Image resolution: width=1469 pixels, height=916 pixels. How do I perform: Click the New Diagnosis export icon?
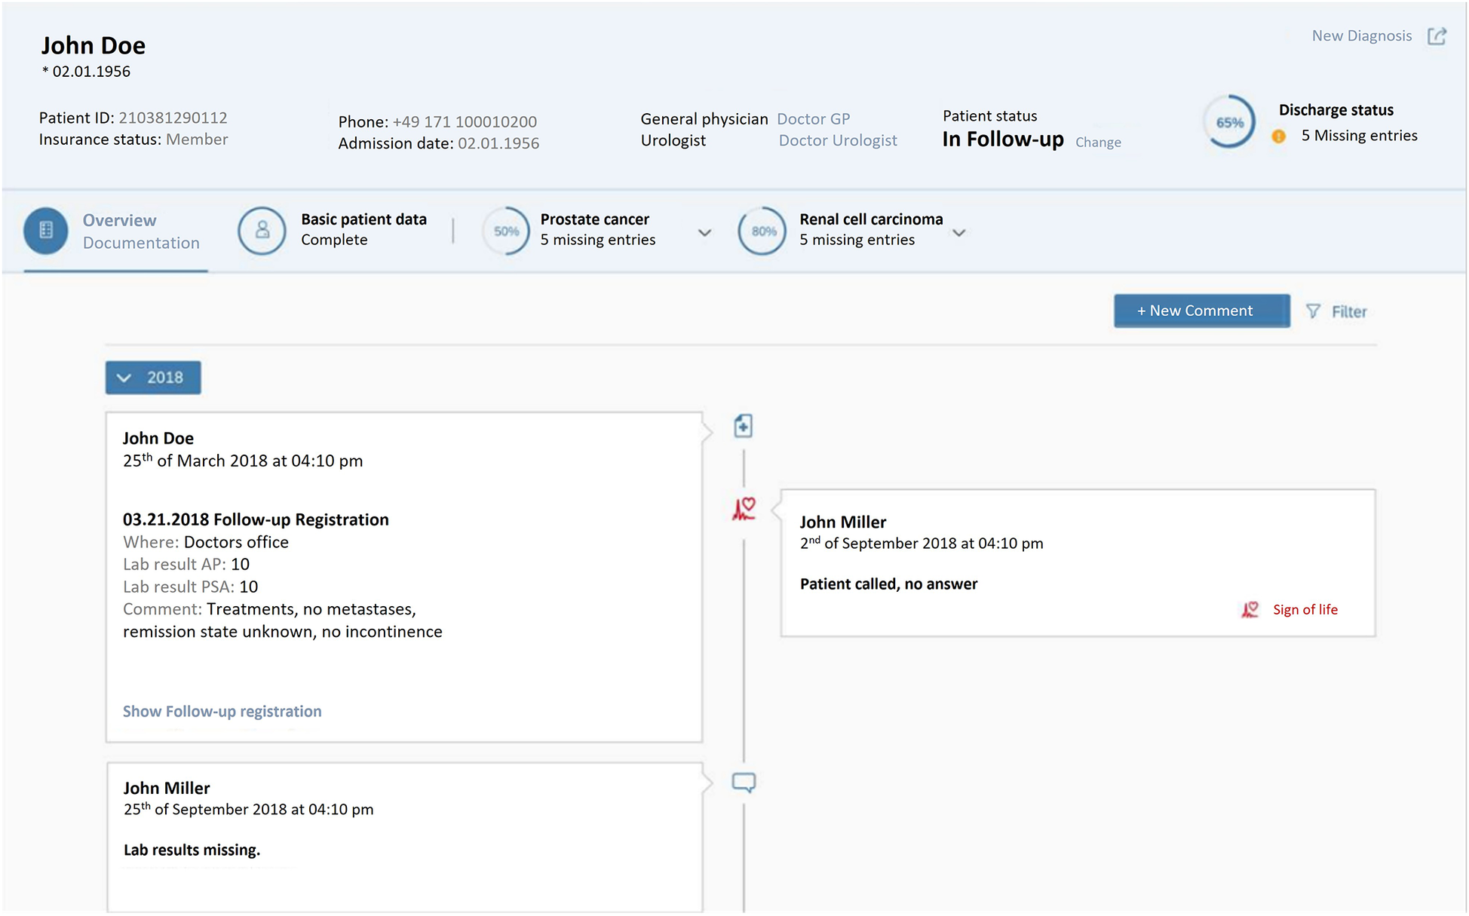(1437, 36)
